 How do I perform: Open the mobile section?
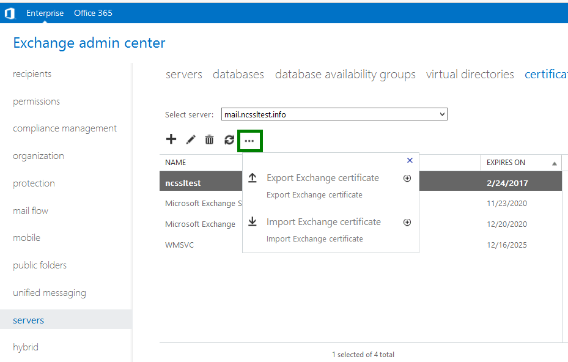(26, 238)
